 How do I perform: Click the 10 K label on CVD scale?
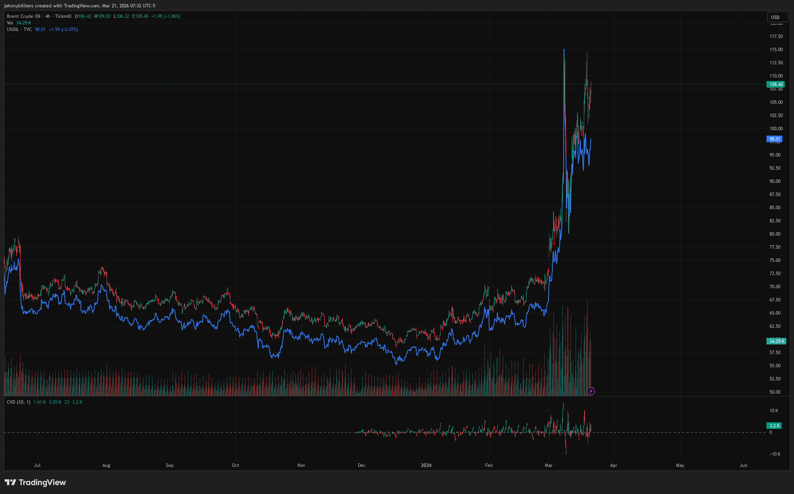[773, 411]
